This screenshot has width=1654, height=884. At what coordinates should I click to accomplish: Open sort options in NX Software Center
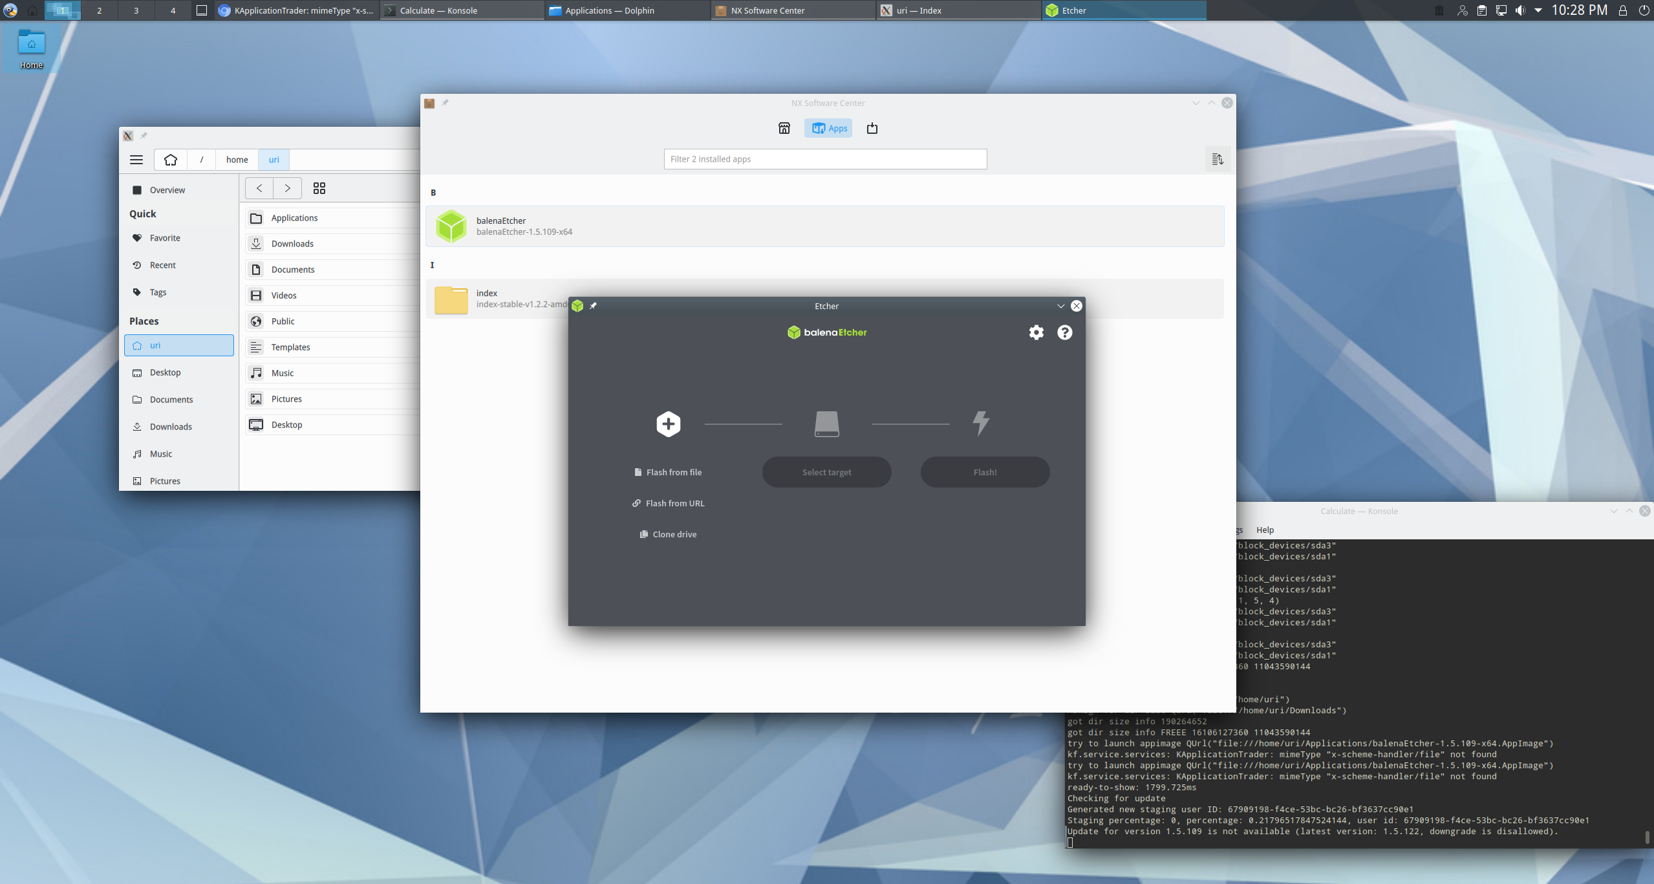pos(1216,159)
